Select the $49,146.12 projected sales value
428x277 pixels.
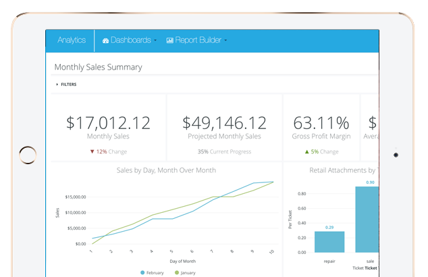(x=224, y=123)
